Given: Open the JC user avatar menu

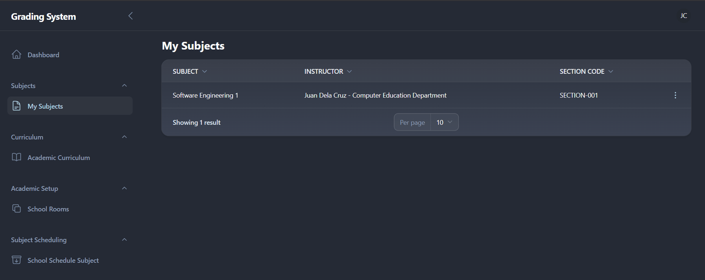Looking at the screenshot, I should [683, 16].
